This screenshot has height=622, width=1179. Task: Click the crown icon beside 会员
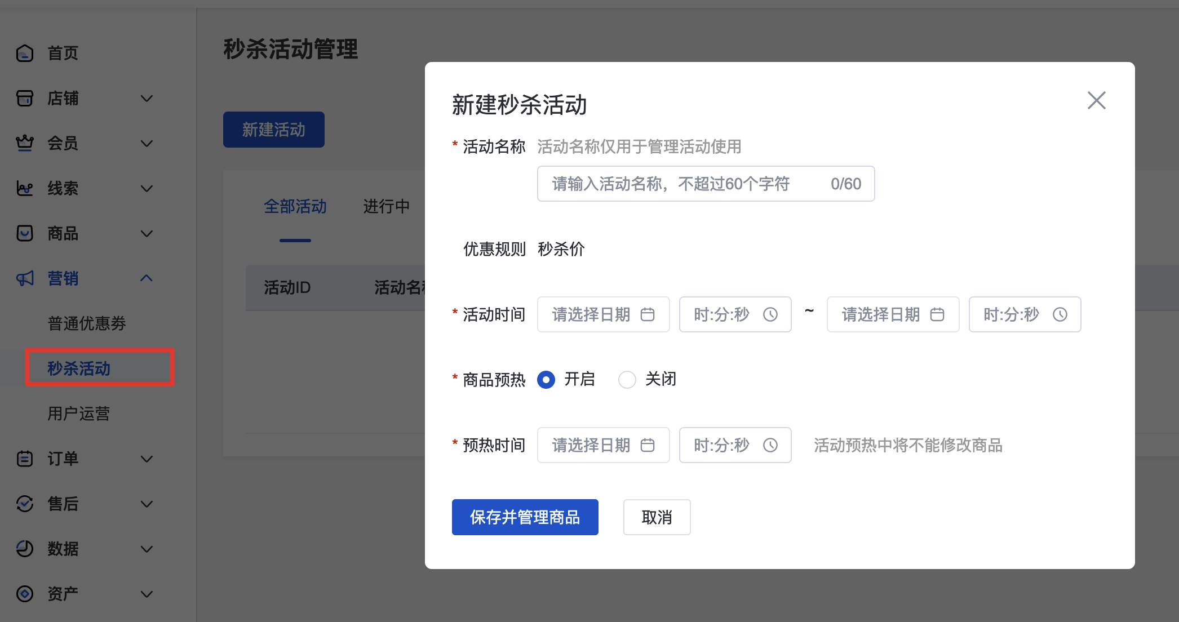click(25, 144)
